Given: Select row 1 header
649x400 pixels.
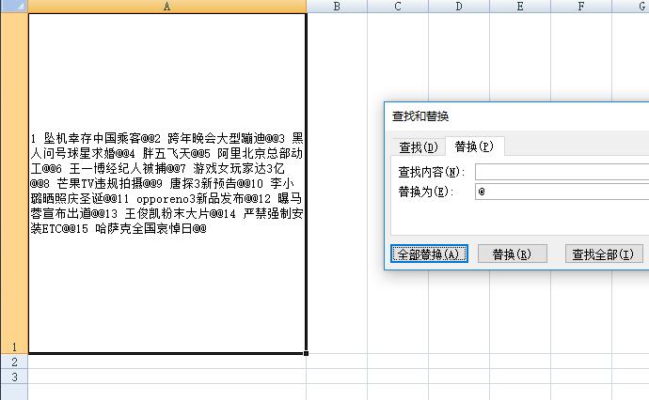Looking at the screenshot, I should pyautogui.click(x=14, y=183).
